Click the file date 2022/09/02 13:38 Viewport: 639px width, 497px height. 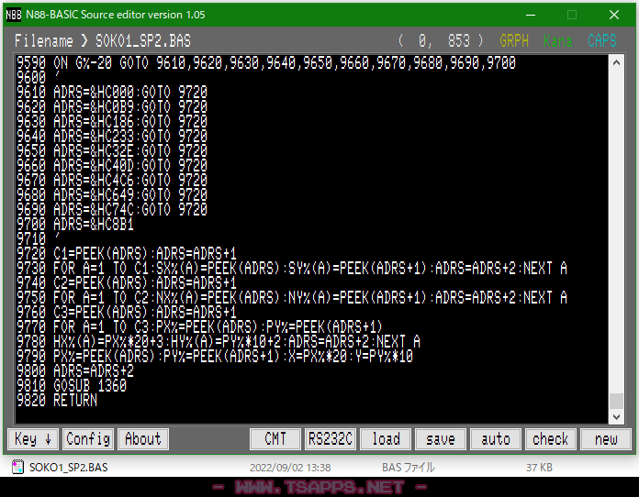click(290, 468)
